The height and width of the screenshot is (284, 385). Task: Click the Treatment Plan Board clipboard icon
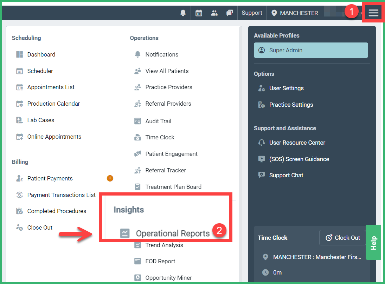pyautogui.click(x=138, y=187)
